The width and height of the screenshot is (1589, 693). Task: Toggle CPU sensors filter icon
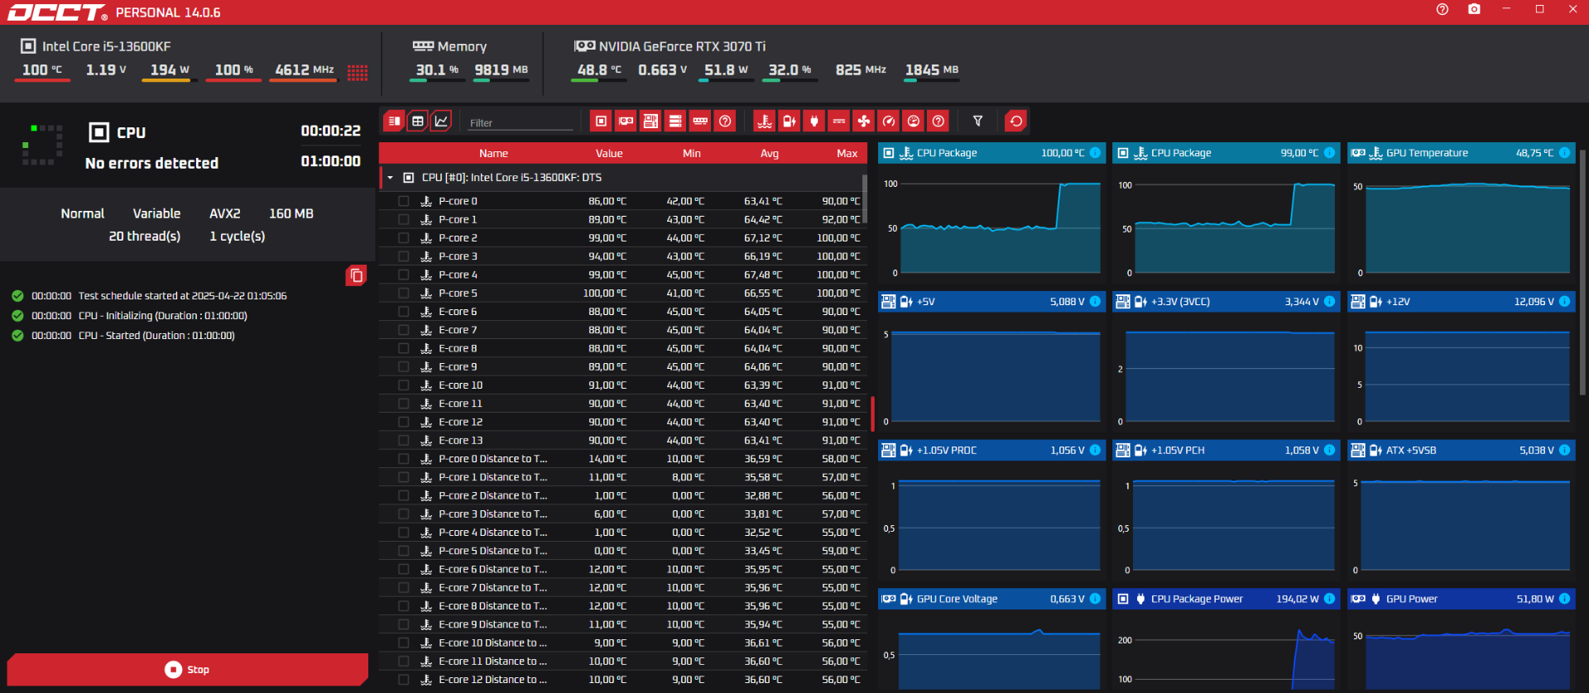coord(601,122)
